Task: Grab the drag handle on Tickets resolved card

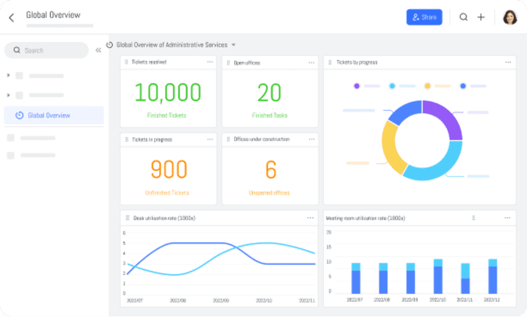Action: tap(128, 62)
